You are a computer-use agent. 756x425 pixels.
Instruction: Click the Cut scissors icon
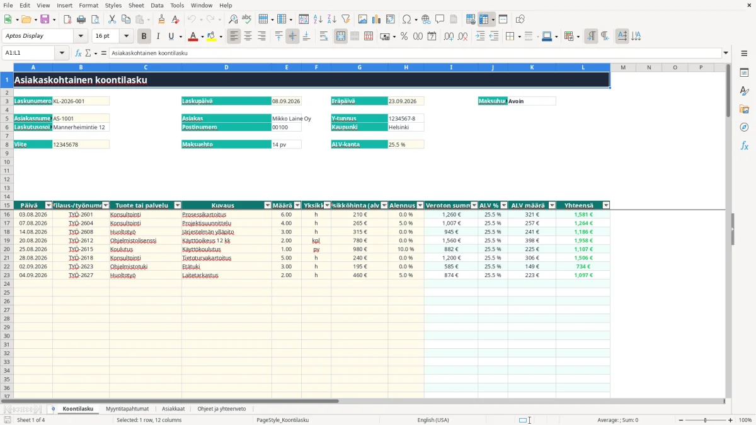point(112,20)
